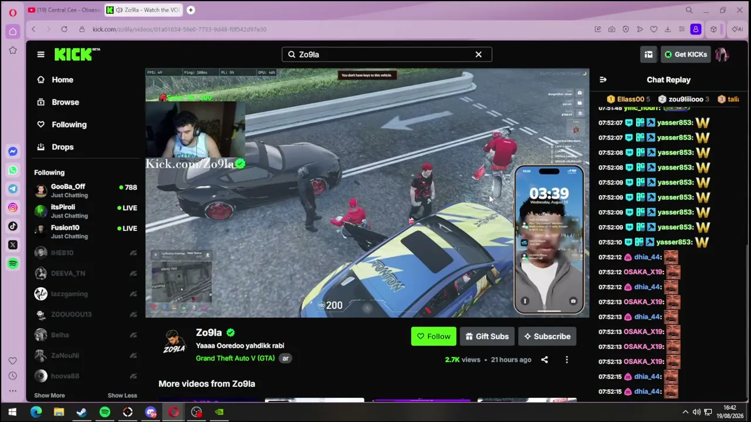Open Windows Start menu
751x422 pixels.
(x=12, y=412)
